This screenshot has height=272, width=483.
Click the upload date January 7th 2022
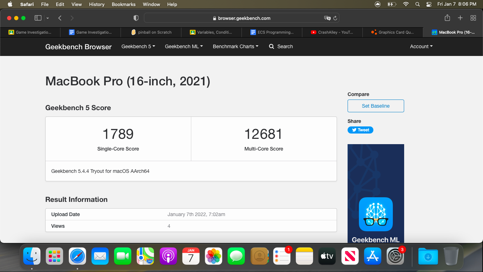tap(196, 214)
